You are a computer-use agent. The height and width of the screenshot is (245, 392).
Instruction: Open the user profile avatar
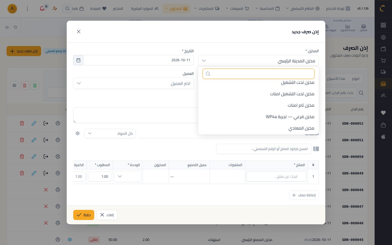(x=12, y=9)
